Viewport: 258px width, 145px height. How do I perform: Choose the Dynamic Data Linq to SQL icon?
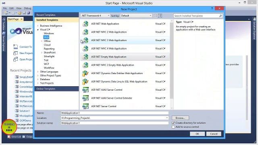[85, 81]
